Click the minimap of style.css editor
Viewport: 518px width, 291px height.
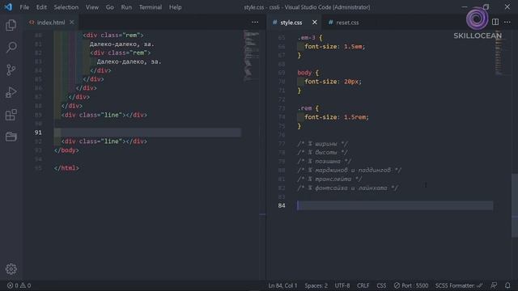(x=499, y=53)
